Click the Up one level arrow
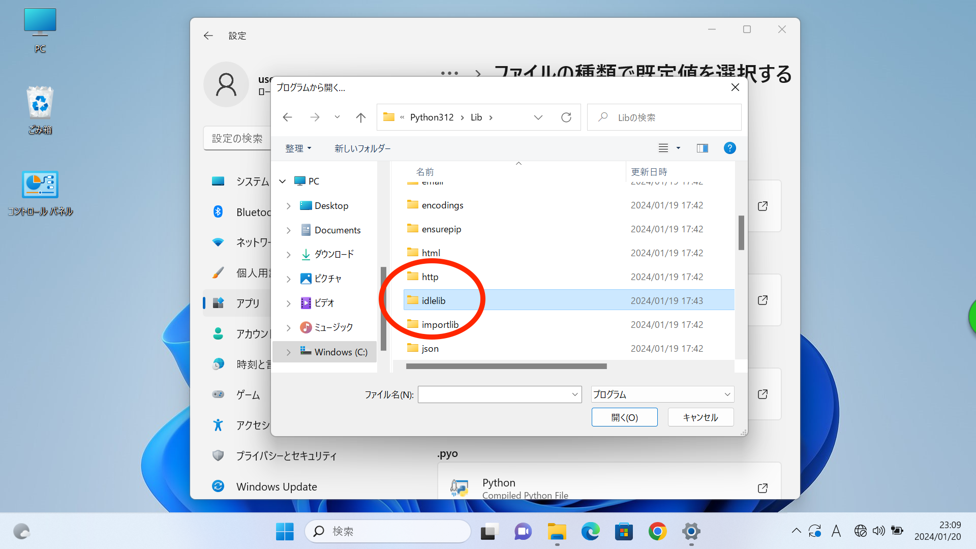This screenshot has height=549, width=976. click(x=360, y=117)
